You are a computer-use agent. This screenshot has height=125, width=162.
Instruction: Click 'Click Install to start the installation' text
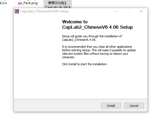coord(84,64)
